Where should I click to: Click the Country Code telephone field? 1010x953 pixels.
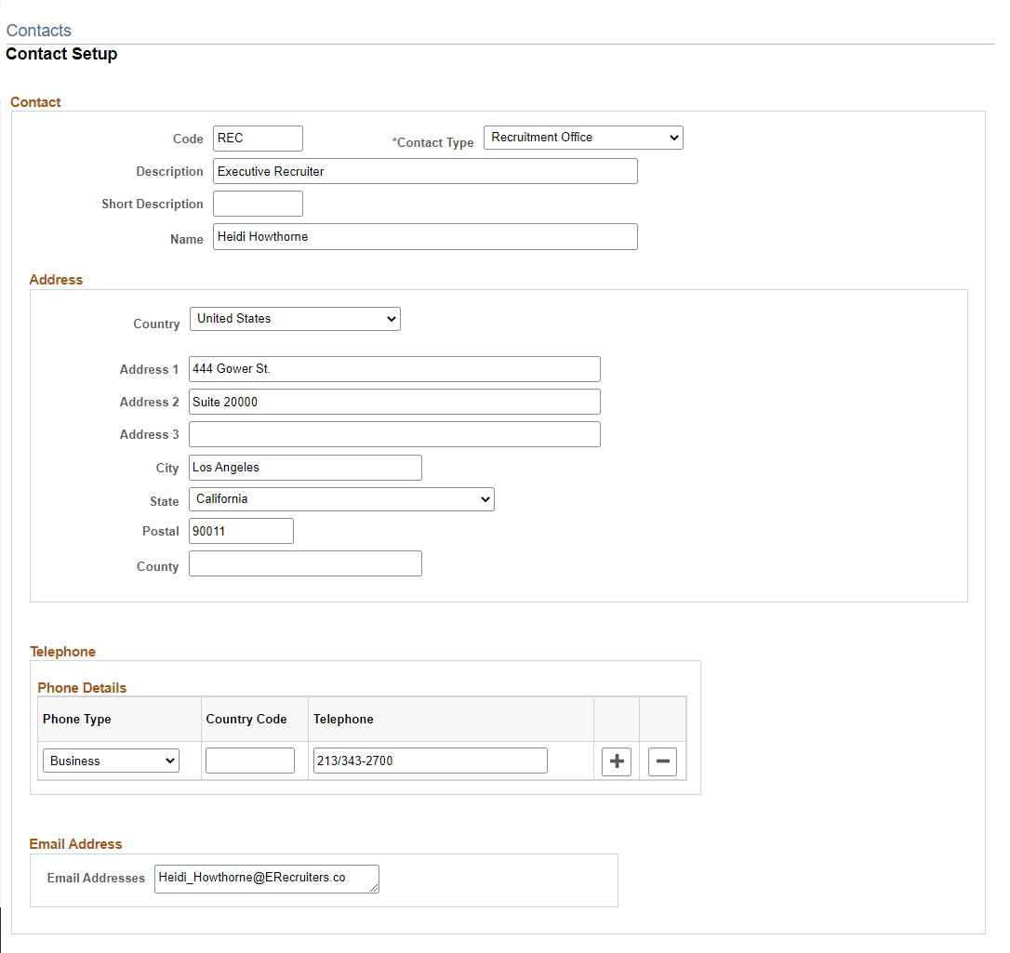pos(249,760)
